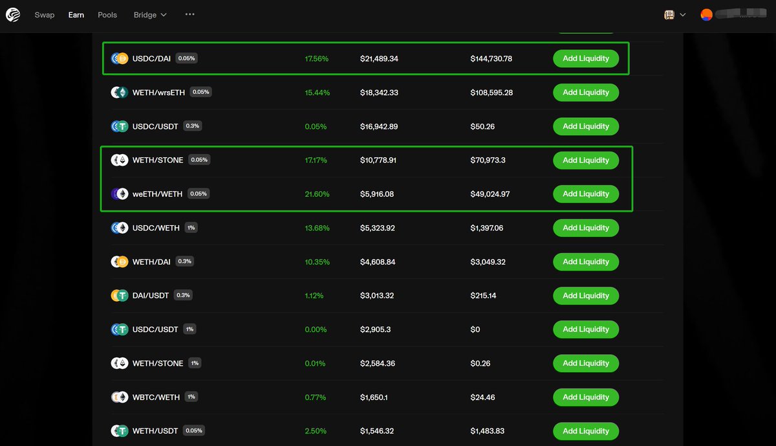The height and width of the screenshot is (446, 776).
Task: Click the $70,973.3 value
Action: (488, 161)
